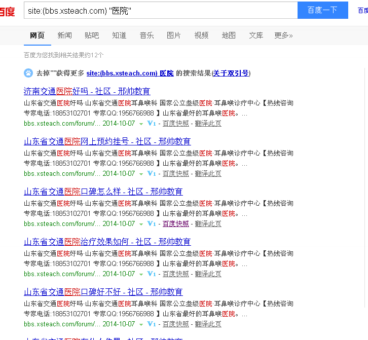Click the V1 badge under 治疗效果如何 result
The width and height of the screenshot is (368, 340).
point(152,274)
